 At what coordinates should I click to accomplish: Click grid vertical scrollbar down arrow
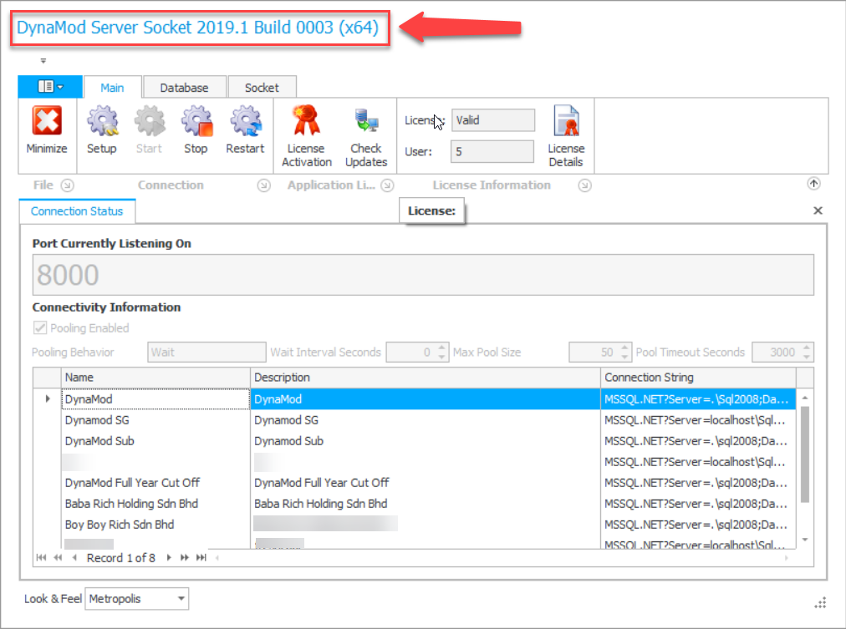click(804, 540)
